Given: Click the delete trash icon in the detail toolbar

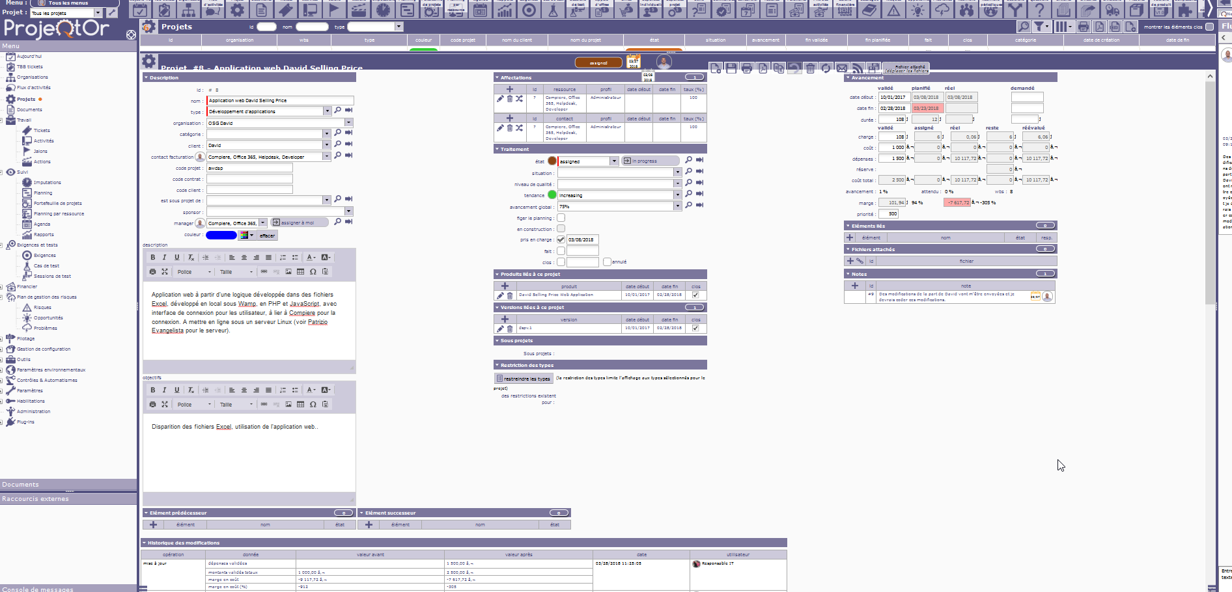Looking at the screenshot, I should click(810, 68).
